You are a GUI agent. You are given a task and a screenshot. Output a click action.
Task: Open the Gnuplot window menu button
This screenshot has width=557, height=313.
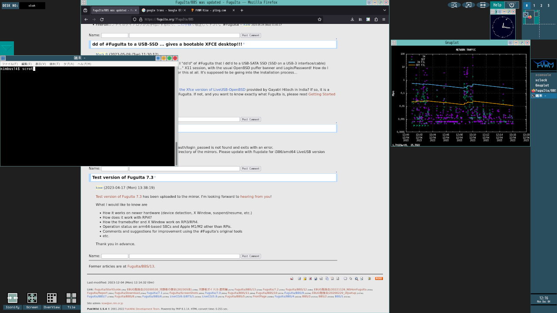[394, 43]
